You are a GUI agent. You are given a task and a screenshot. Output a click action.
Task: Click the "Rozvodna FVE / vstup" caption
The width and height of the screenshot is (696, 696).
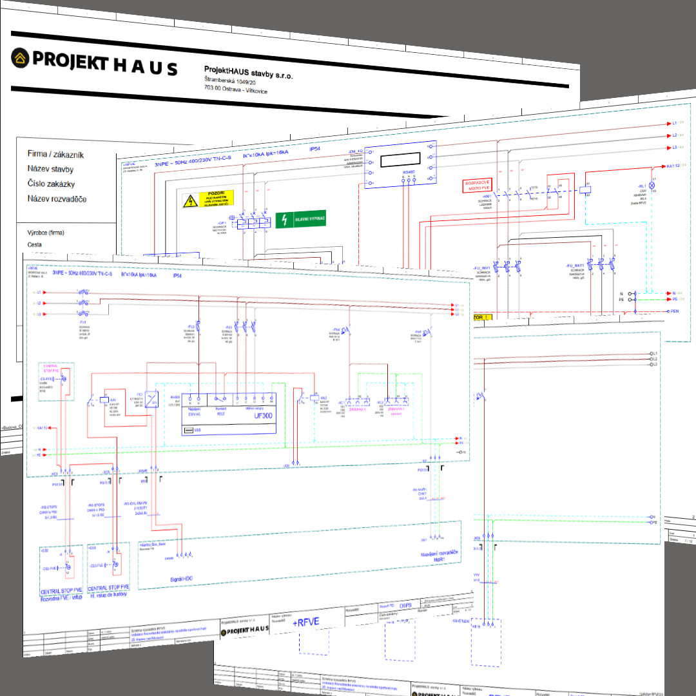click(x=61, y=599)
